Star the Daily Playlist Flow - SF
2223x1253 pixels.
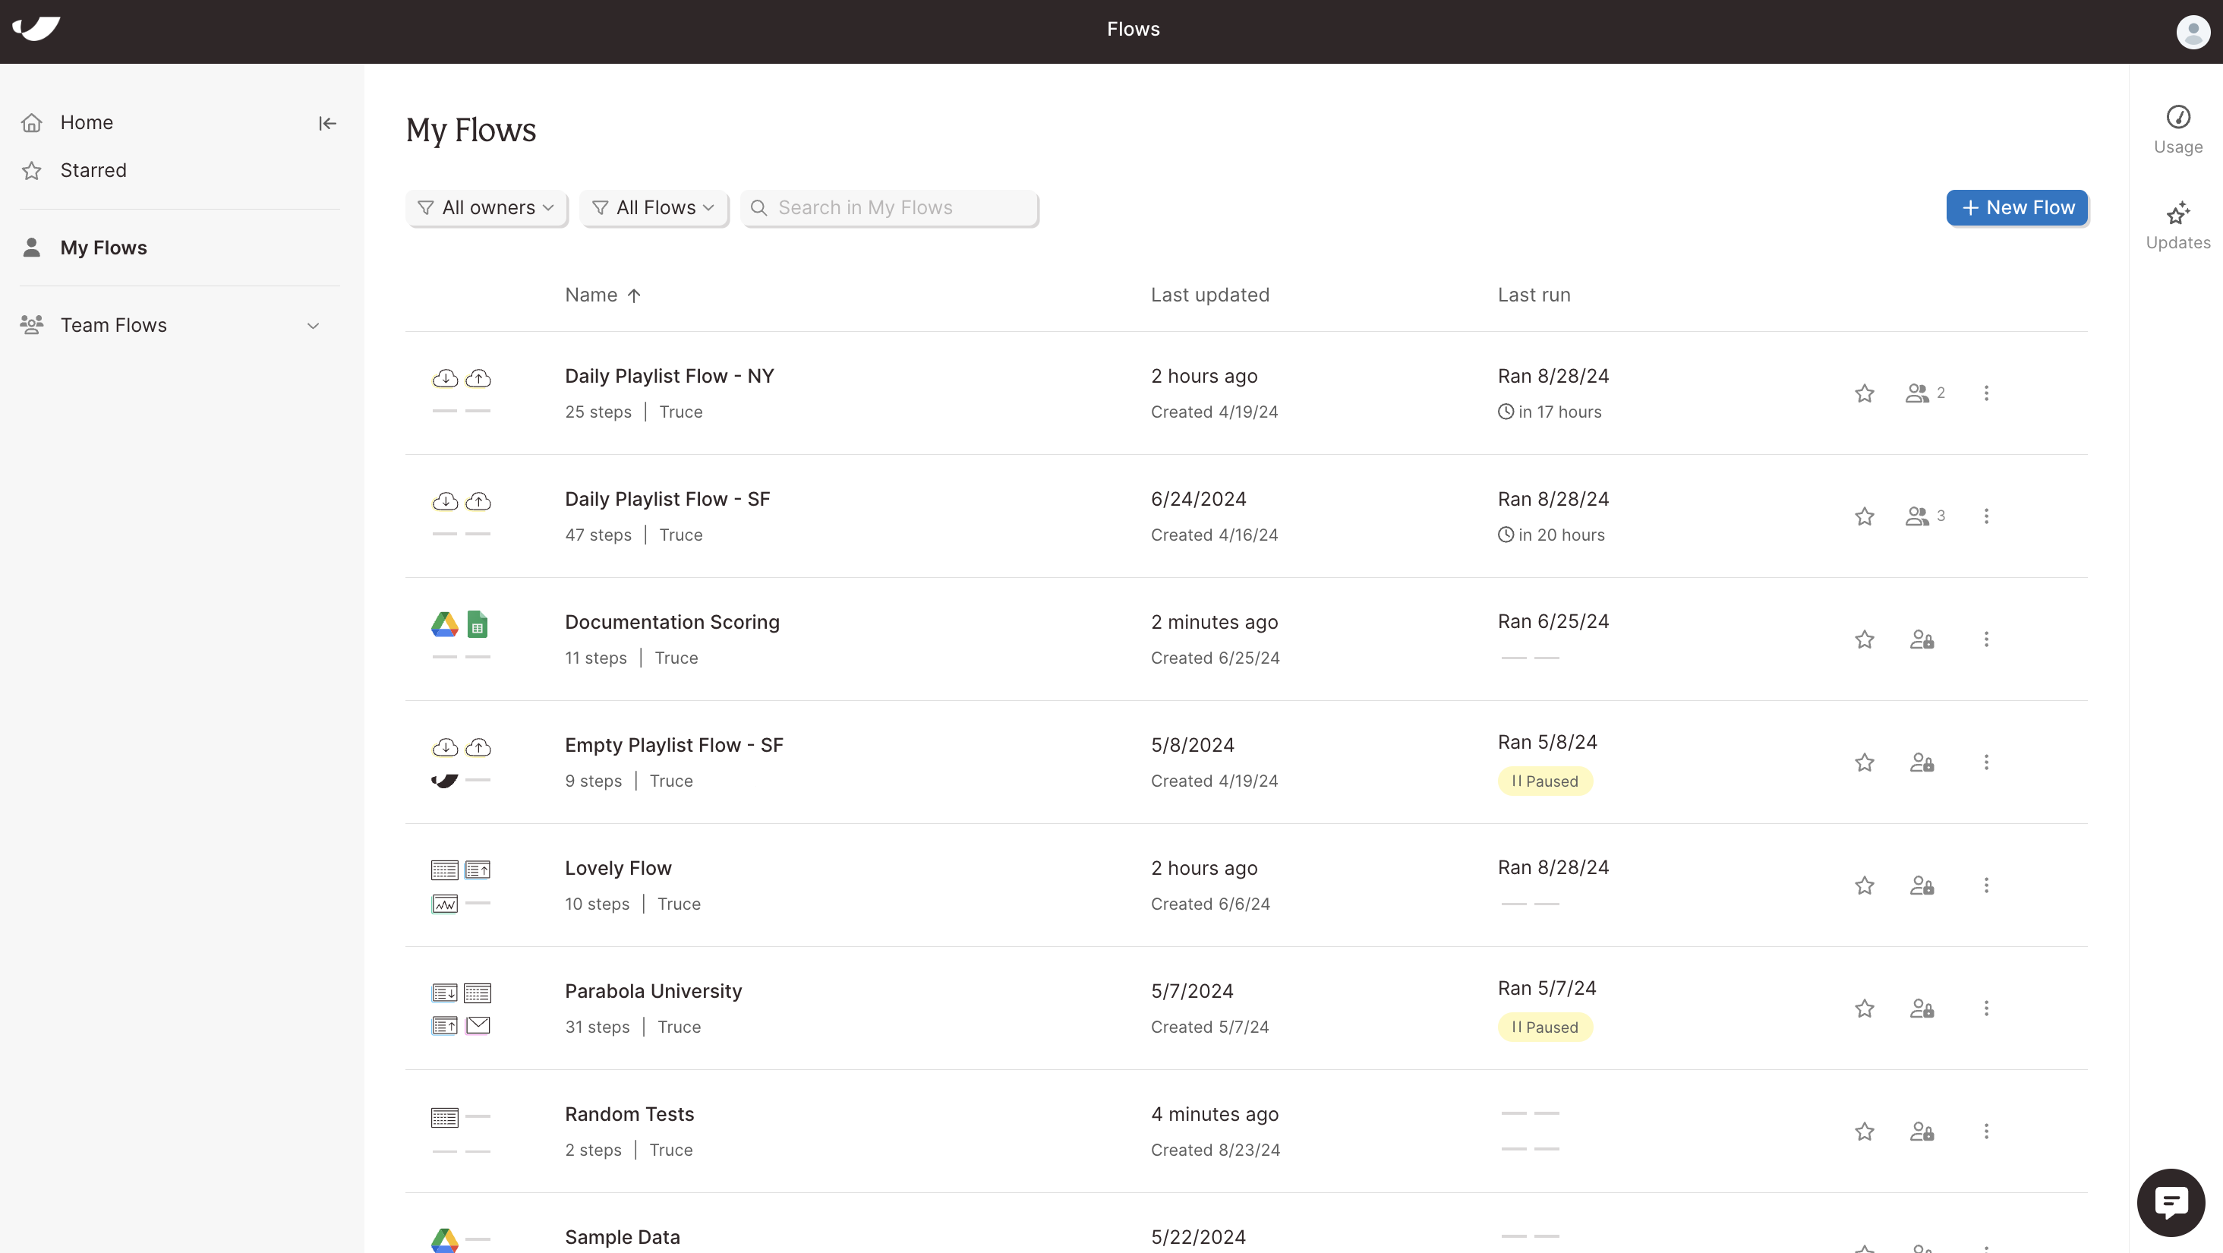click(1864, 516)
